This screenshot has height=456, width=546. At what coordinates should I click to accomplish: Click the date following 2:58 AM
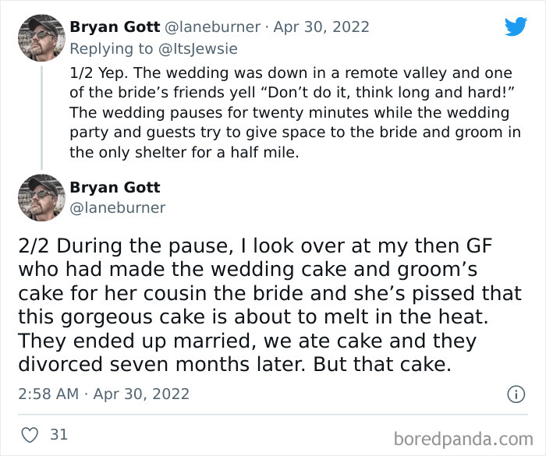click(141, 394)
